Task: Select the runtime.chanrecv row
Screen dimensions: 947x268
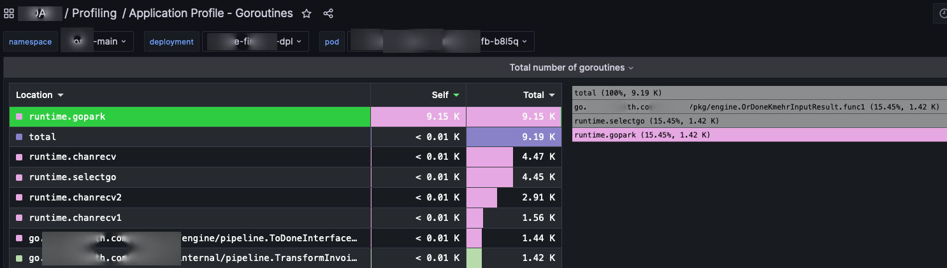Action: (x=286, y=157)
